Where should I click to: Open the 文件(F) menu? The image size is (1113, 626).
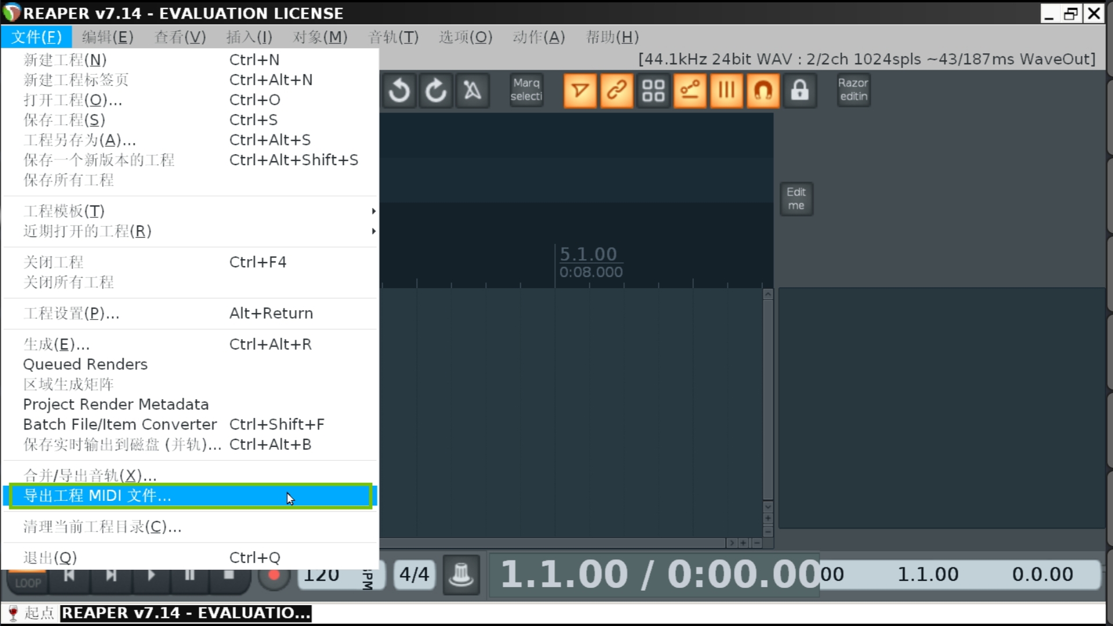point(36,37)
